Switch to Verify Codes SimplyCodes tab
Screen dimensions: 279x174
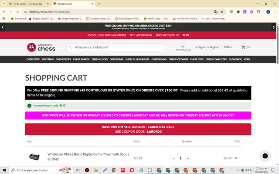(27, 4)
